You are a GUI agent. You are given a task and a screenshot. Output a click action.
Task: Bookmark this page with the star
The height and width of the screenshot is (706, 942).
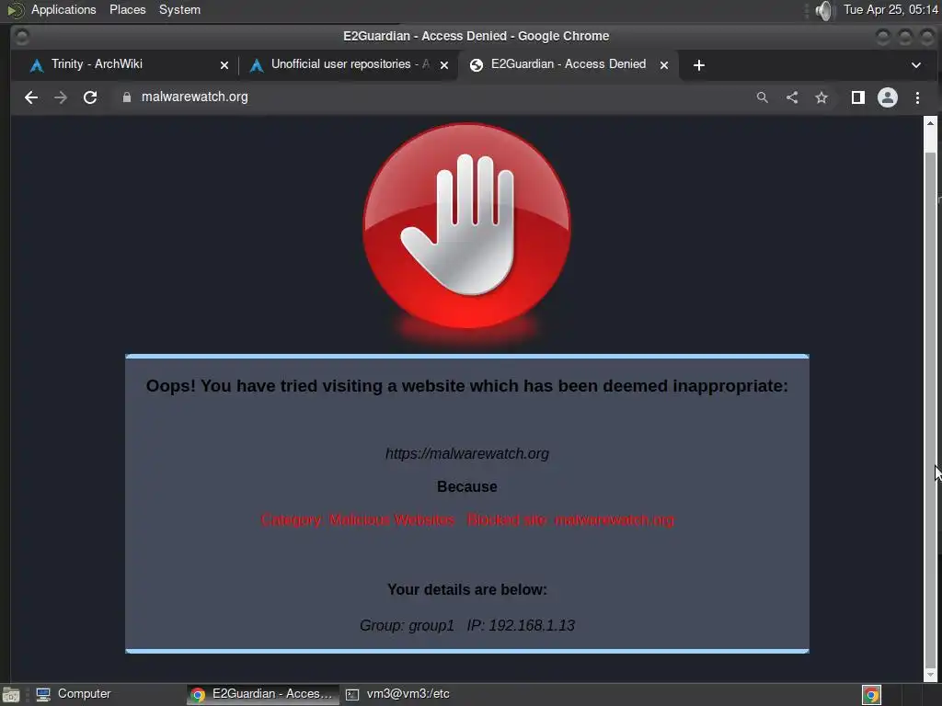pos(821,97)
